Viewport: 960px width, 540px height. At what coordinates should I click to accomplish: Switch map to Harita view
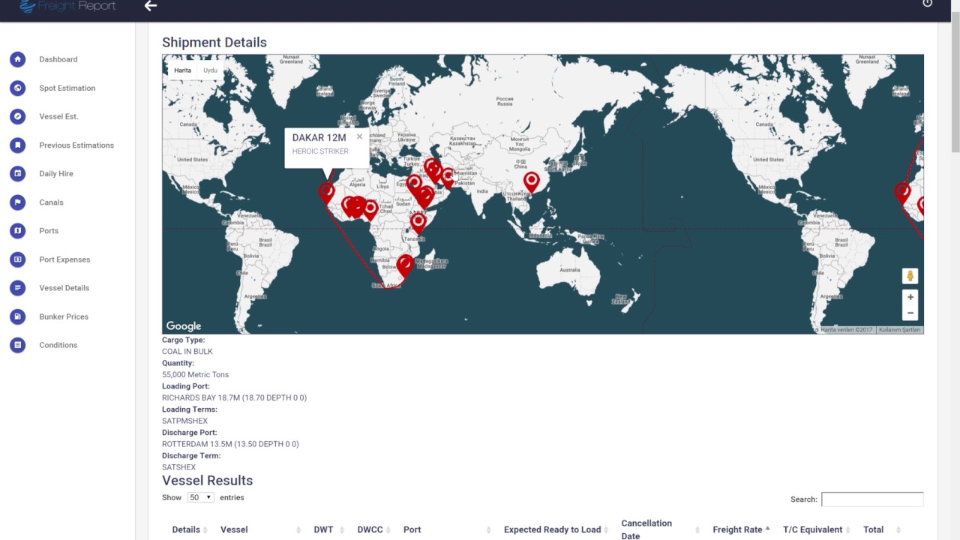tap(183, 70)
